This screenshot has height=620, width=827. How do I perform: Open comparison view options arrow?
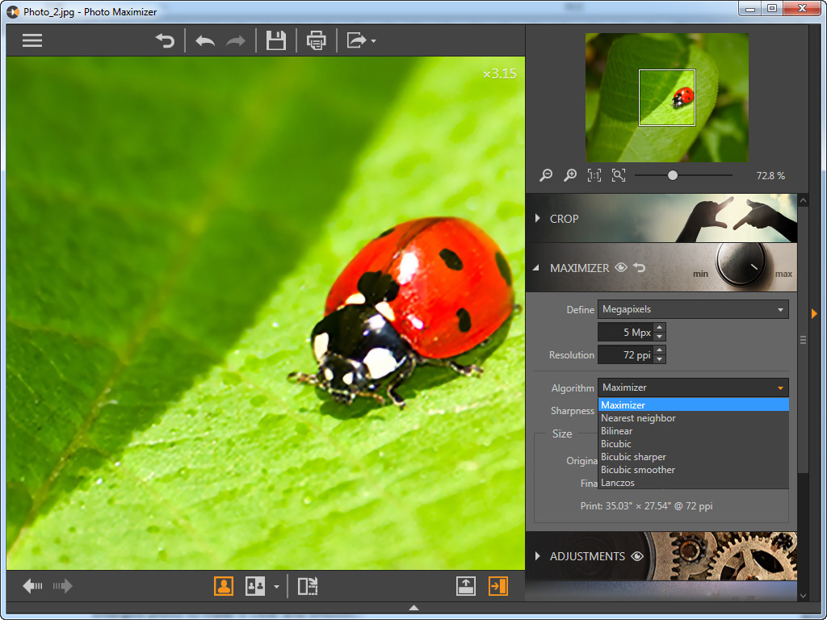tap(276, 586)
